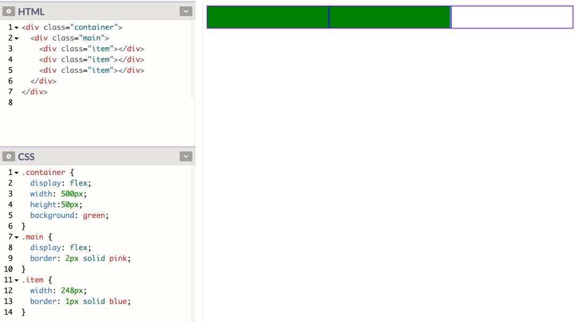Open HTML panel settings gear
Screen dimensions: 579x322
coord(9,11)
